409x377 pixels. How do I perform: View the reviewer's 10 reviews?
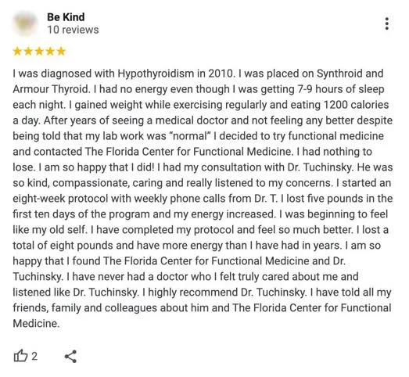(73, 30)
